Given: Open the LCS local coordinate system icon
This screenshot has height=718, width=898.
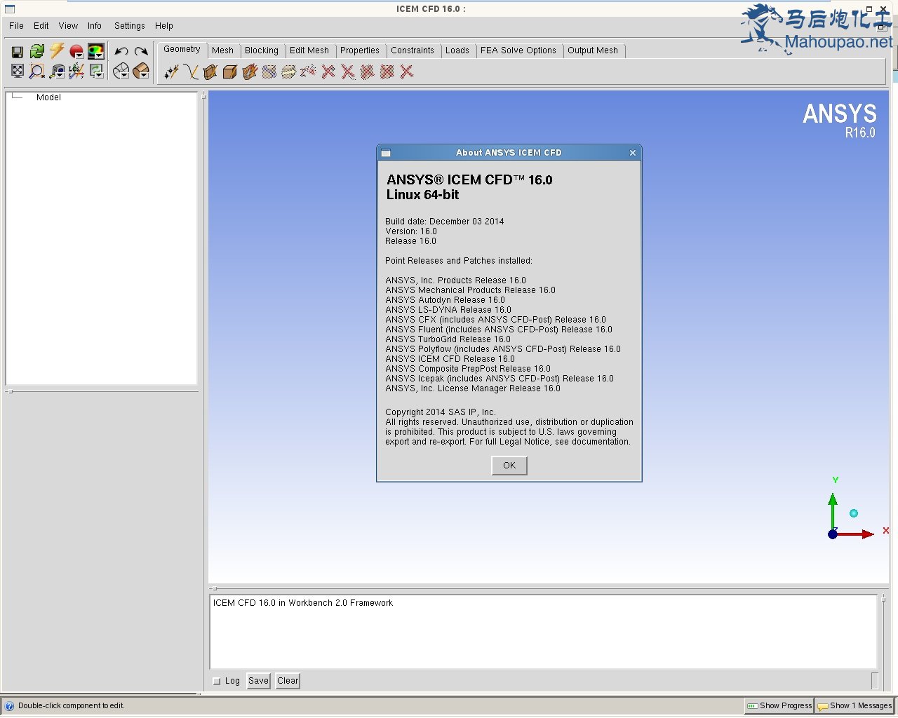Looking at the screenshot, I should [x=76, y=71].
